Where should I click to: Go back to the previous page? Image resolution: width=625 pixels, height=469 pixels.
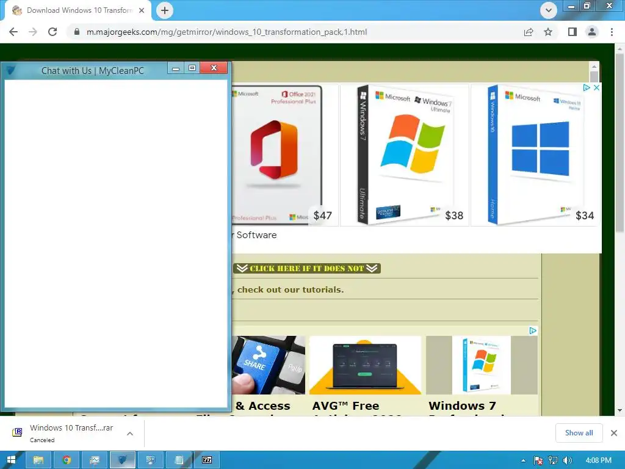(x=13, y=32)
